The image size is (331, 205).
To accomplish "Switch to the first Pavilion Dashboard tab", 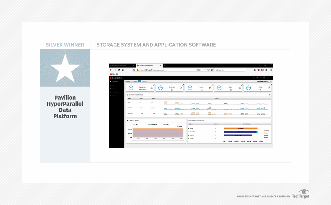I will click(120, 65).
